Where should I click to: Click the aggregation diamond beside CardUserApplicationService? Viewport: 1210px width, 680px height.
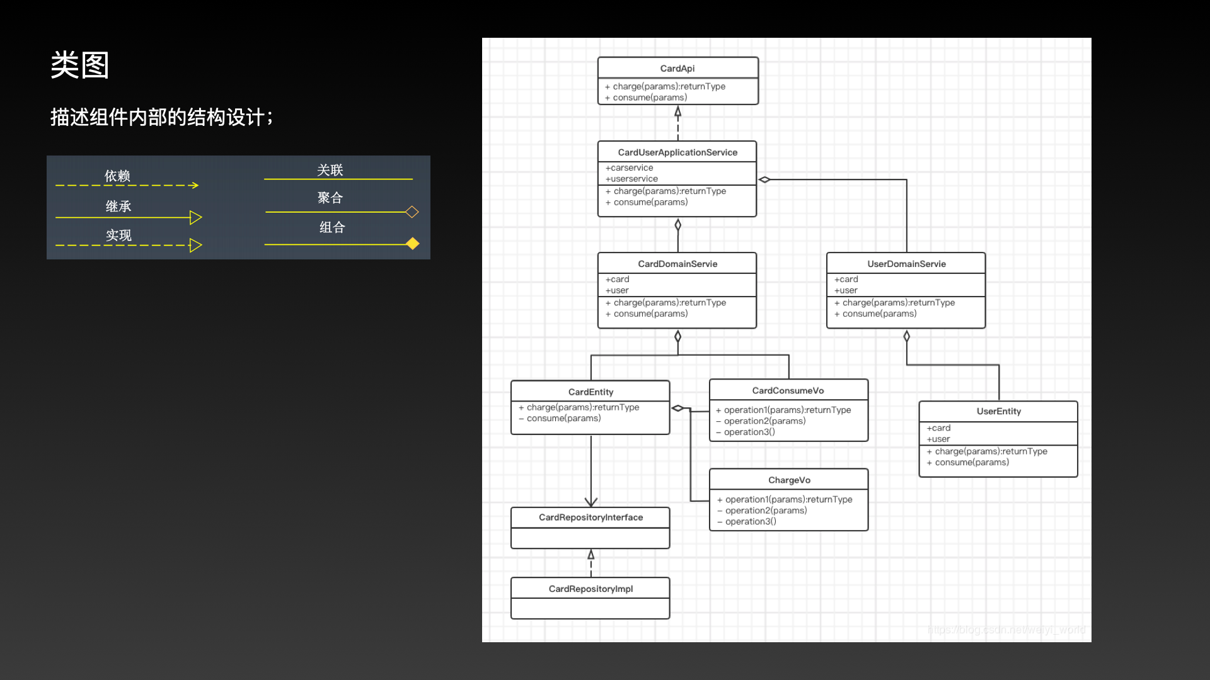tap(764, 179)
